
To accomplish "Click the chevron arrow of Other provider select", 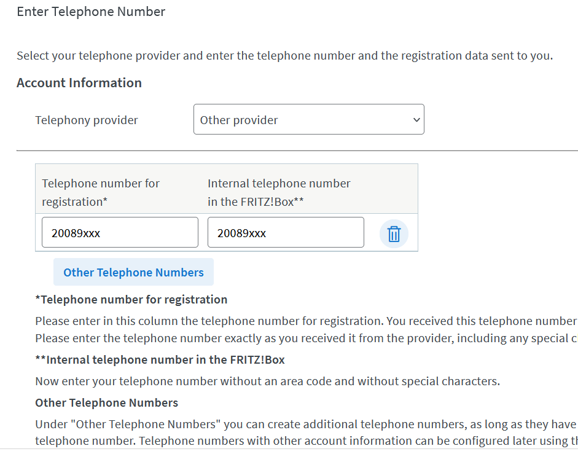I will click(x=416, y=120).
